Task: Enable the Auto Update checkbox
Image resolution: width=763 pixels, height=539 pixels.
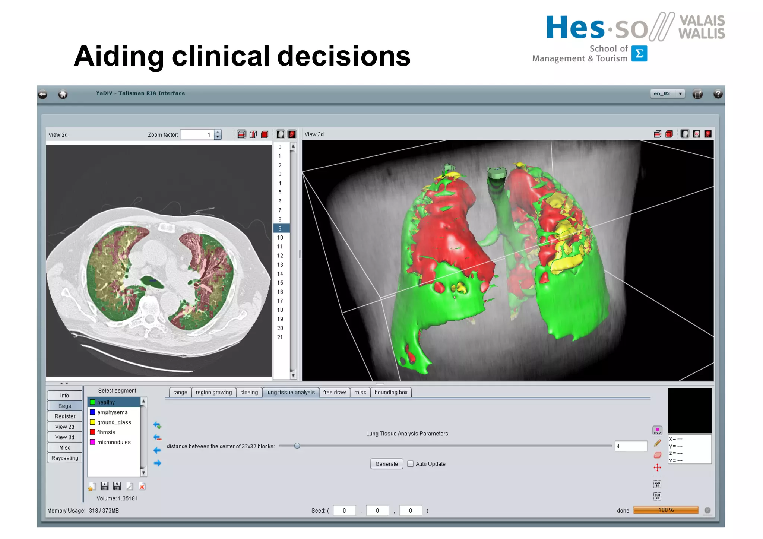Action: (x=410, y=464)
